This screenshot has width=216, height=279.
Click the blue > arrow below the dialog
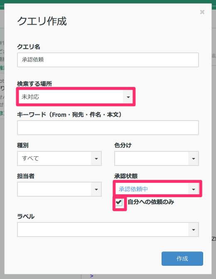pyautogui.click(x=91, y=276)
